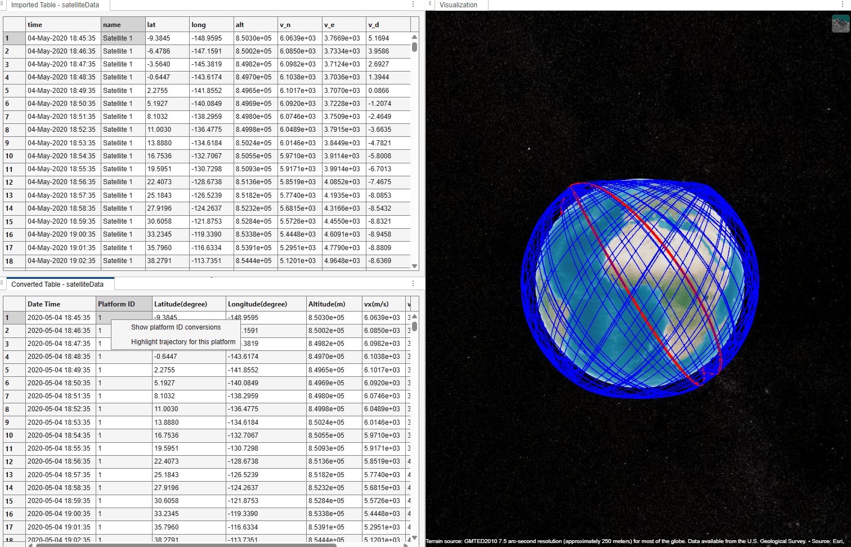Screen dimensions: 851x547
Task: Click the lat column header
Action: pyautogui.click(x=167, y=25)
